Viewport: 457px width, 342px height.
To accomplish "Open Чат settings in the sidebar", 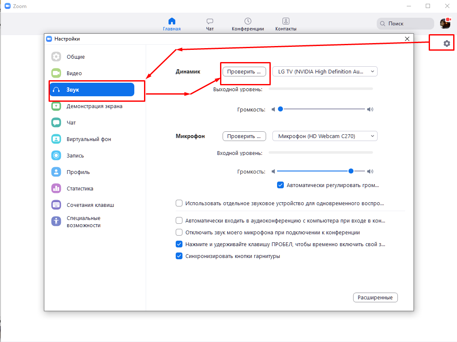I will tap(92, 122).
